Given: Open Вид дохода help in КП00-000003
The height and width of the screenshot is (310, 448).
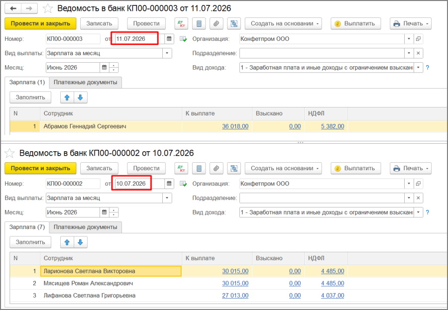Looking at the screenshot, I should (x=428, y=68).
